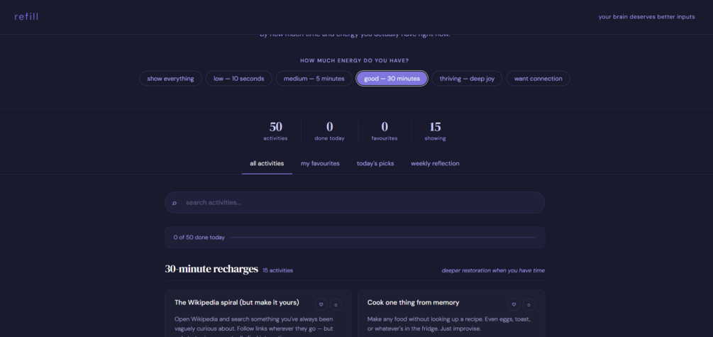Go to the 'weekly reflection' tab
This screenshot has width=713, height=337.
[435, 164]
